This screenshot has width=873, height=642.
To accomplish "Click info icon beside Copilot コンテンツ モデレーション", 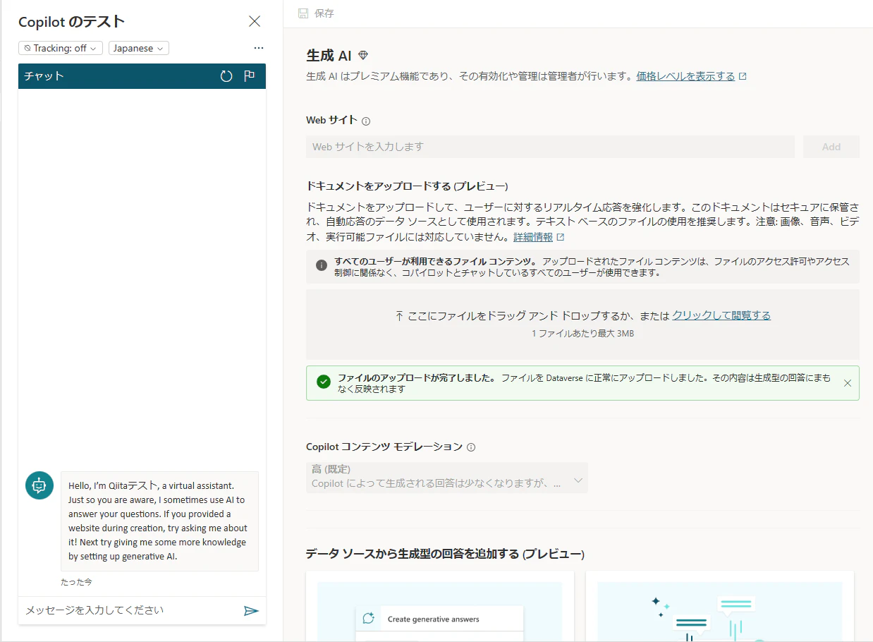I will pos(471,447).
